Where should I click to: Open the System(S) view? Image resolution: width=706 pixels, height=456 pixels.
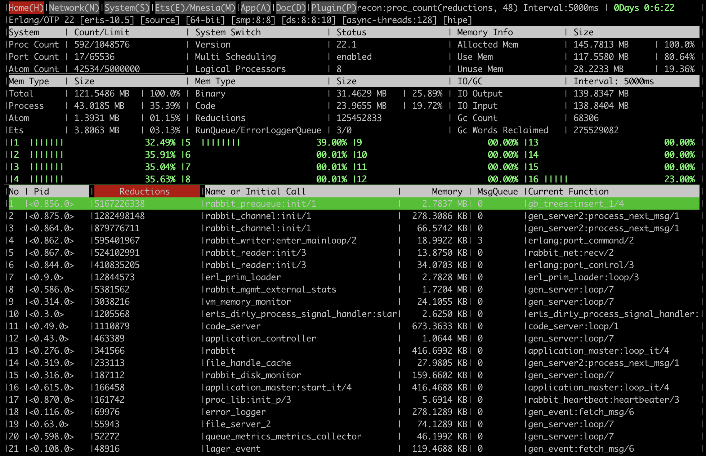127,7
